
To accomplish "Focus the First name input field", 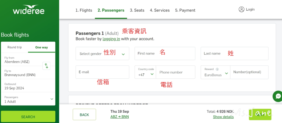I will pos(165,54).
